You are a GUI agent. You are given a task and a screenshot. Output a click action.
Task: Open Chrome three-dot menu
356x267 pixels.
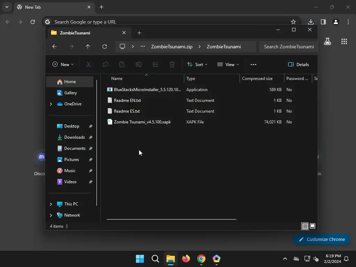pyautogui.click(x=348, y=22)
